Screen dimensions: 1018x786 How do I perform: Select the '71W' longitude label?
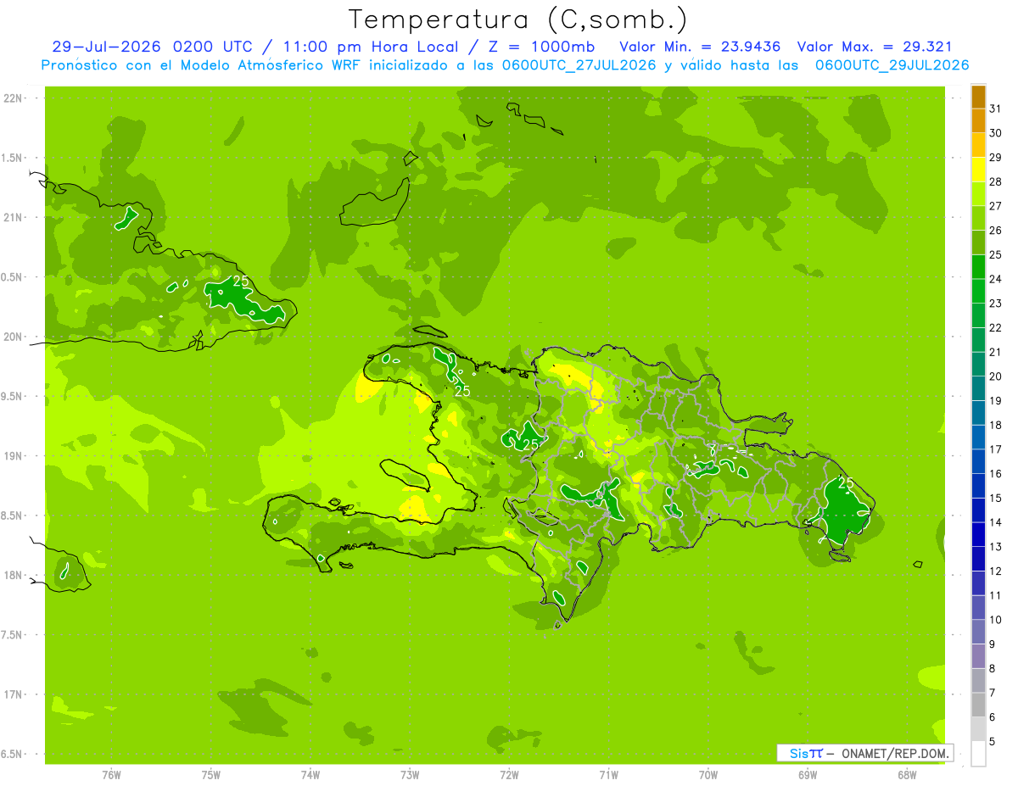(x=608, y=775)
